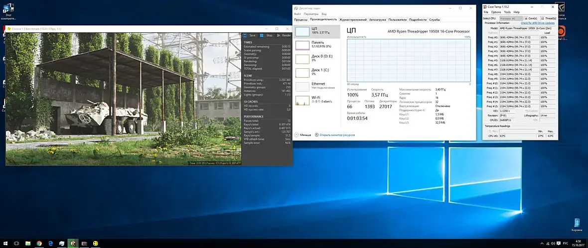
Task: Click the CPU usage graph in Task Manager
Action: point(409,60)
